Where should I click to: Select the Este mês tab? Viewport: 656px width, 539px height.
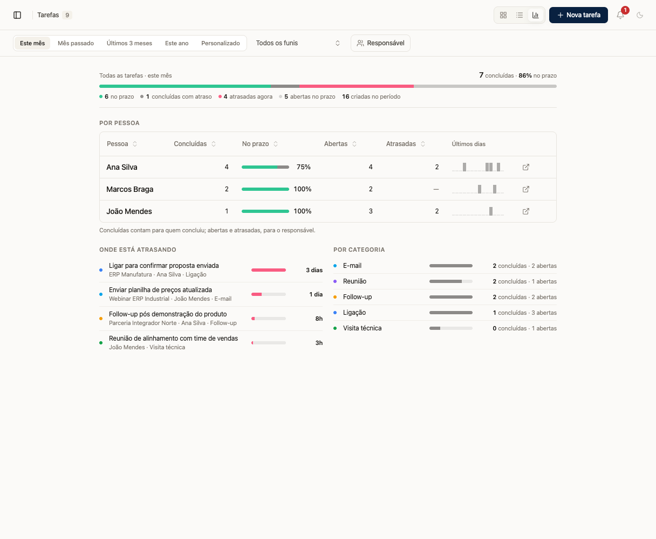click(x=32, y=43)
